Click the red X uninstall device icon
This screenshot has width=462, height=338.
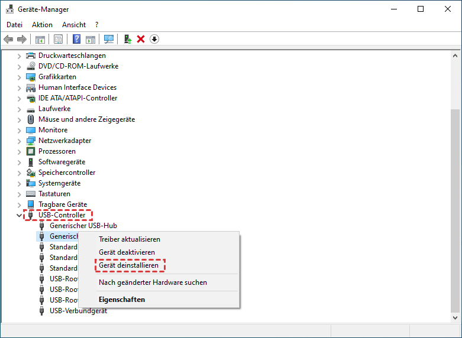[141, 39]
